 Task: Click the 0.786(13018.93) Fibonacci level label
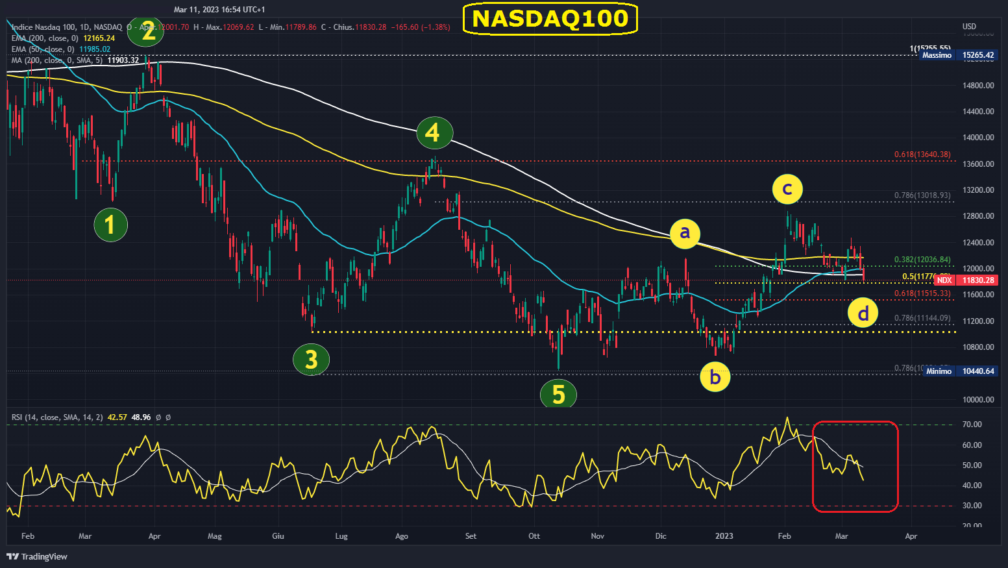[x=922, y=195]
